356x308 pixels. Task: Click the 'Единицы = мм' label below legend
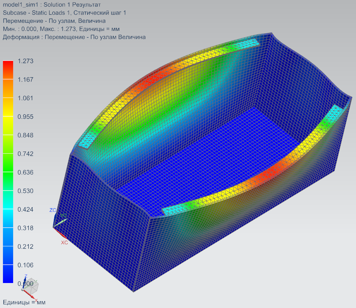pyautogui.click(x=24, y=302)
